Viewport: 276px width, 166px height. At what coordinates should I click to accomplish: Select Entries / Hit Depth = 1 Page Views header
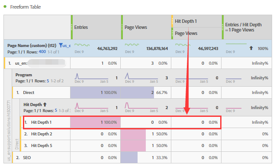point(247,27)
